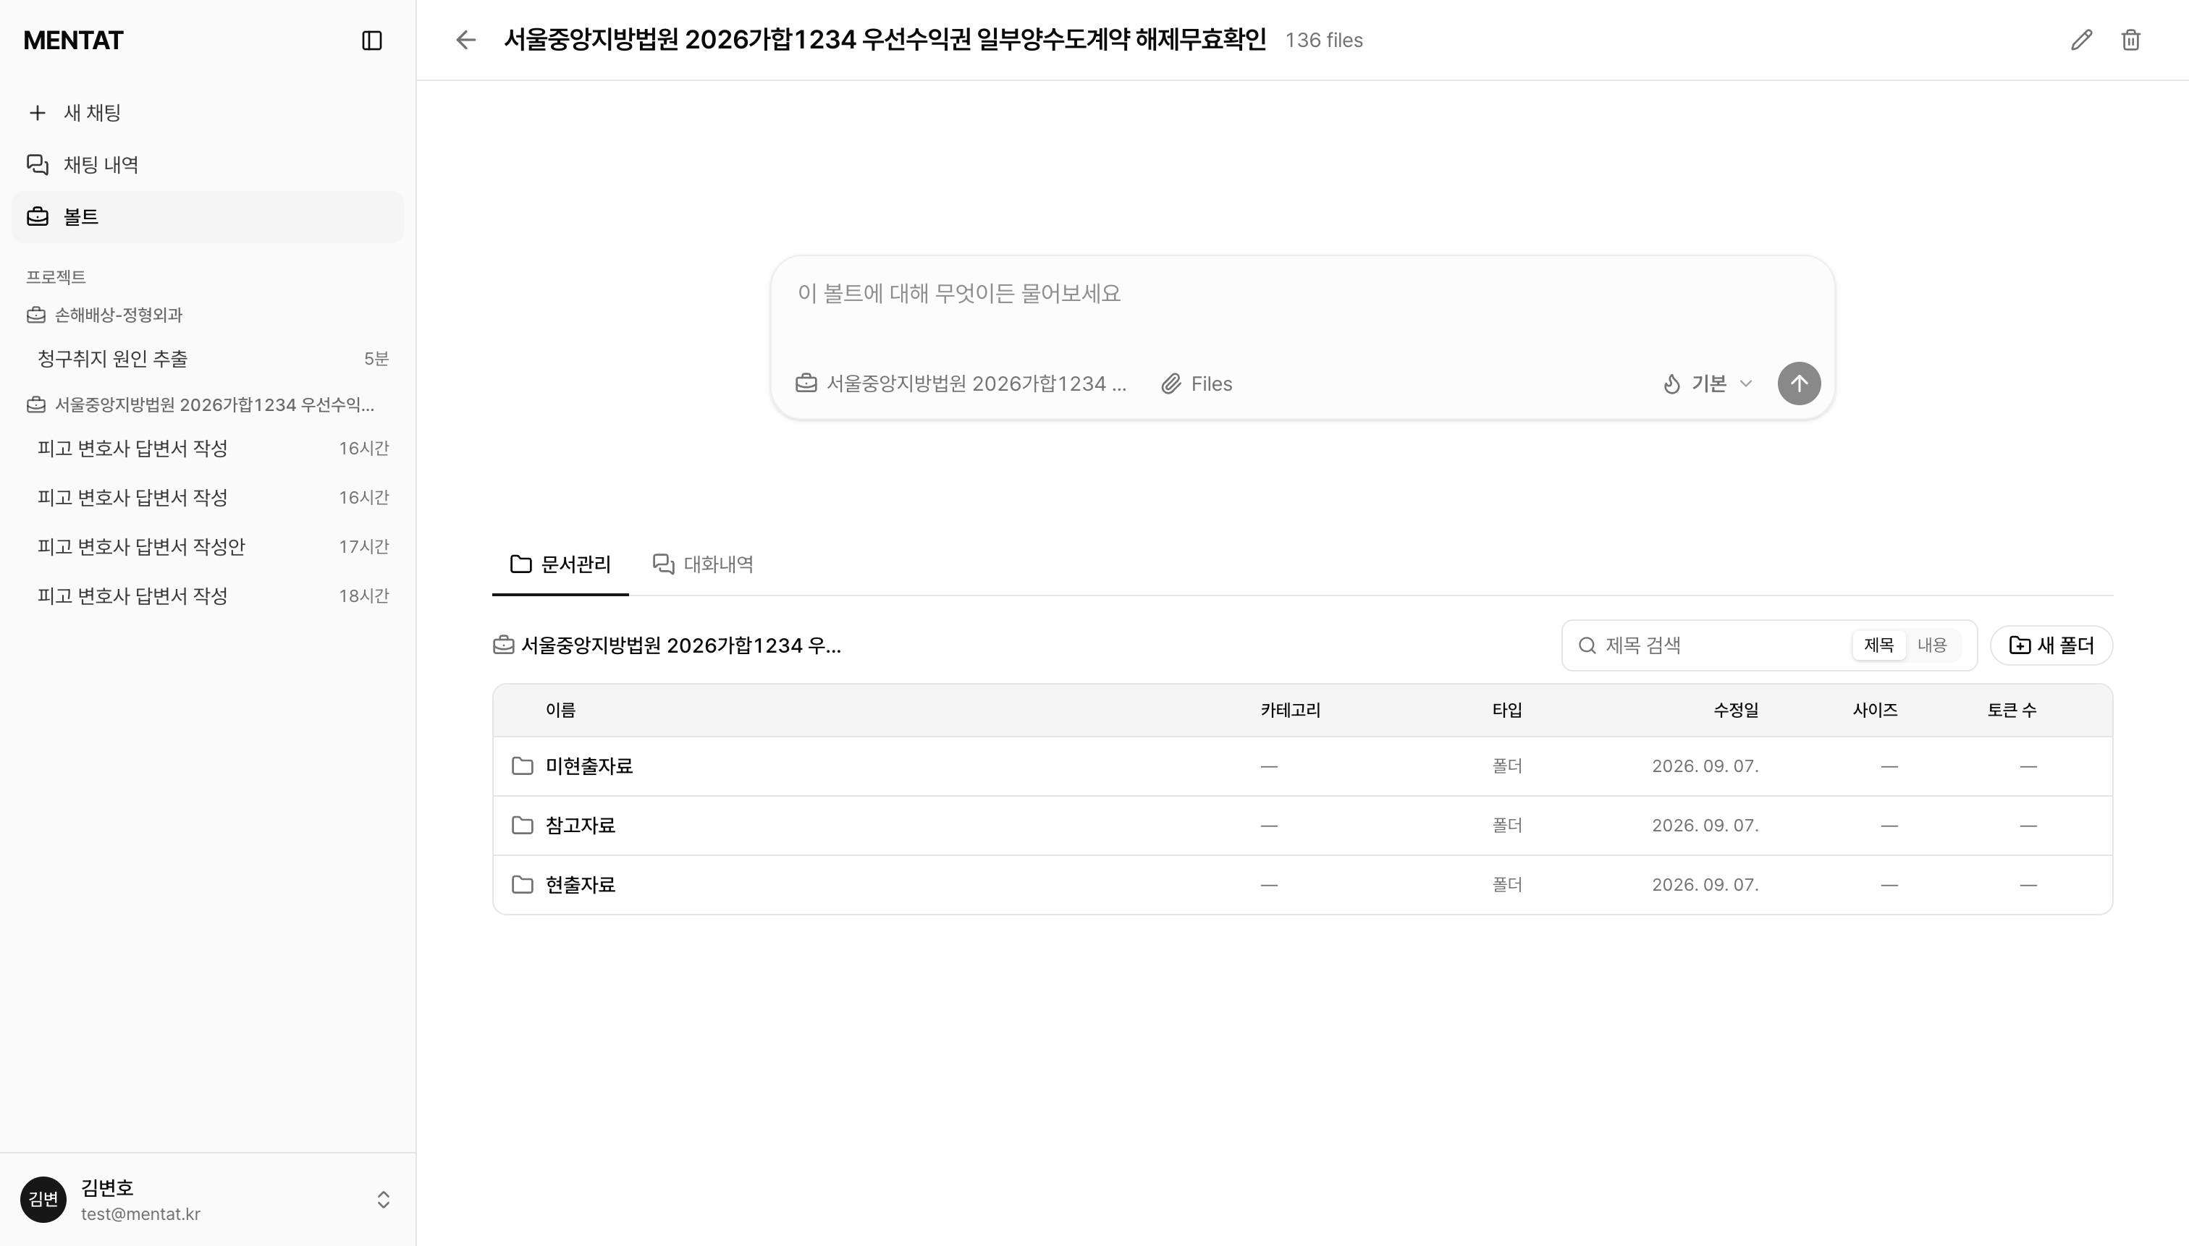Switch to the 문서관리 tab
Viewport: 2189px width, 1246px height.
[x=560, y=564]
